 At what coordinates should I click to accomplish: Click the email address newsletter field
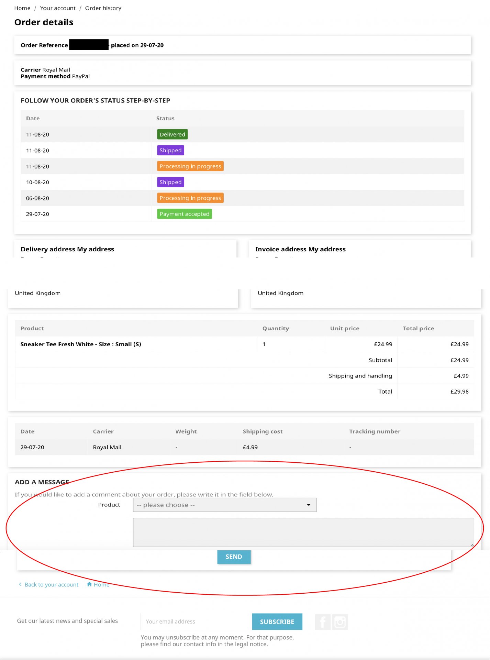[x=196, y=622]
